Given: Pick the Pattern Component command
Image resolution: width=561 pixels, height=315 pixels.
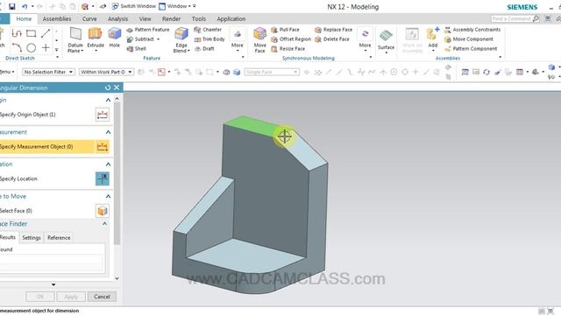Looking at the screenshot, I should [471, 49].
